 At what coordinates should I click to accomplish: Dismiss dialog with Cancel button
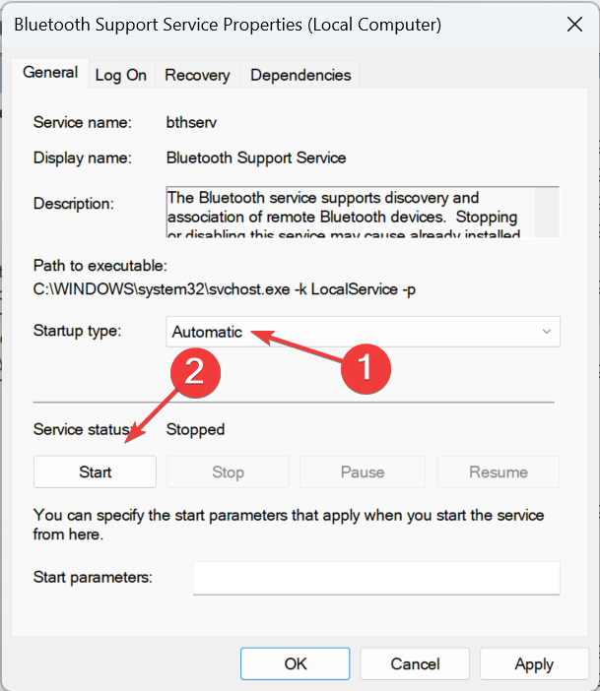tap(415, 663)
